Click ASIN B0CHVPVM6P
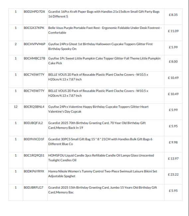Viewport: 189px width, 216px height. pos(35,44)
